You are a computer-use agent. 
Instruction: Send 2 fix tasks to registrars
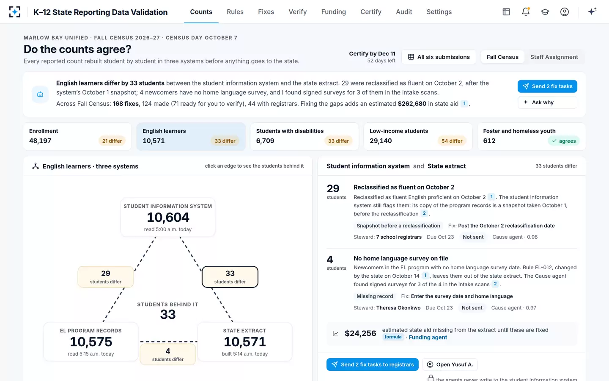pos(372,364)
